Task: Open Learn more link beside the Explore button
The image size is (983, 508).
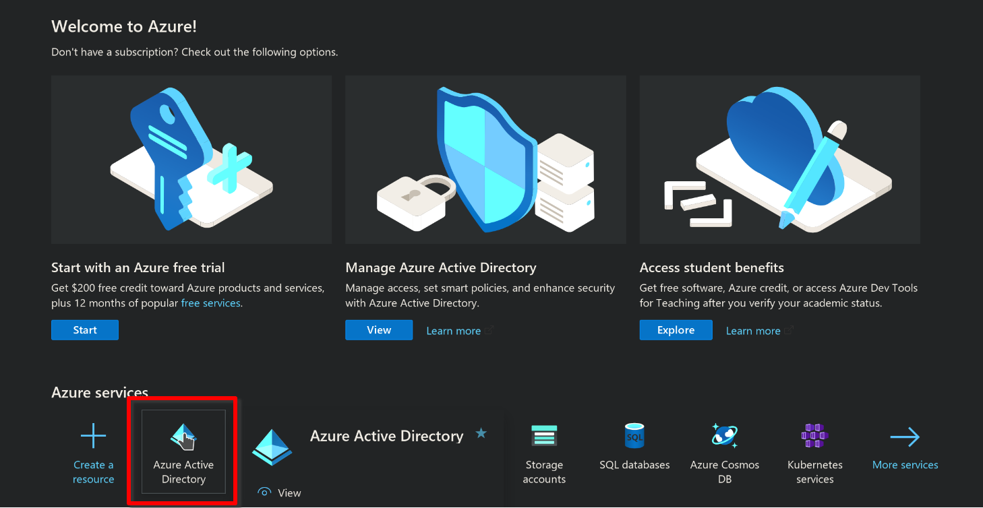Action: pyautogui.click(x=753, y=331)
